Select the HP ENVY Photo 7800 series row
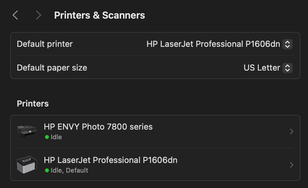 (155, 131)
